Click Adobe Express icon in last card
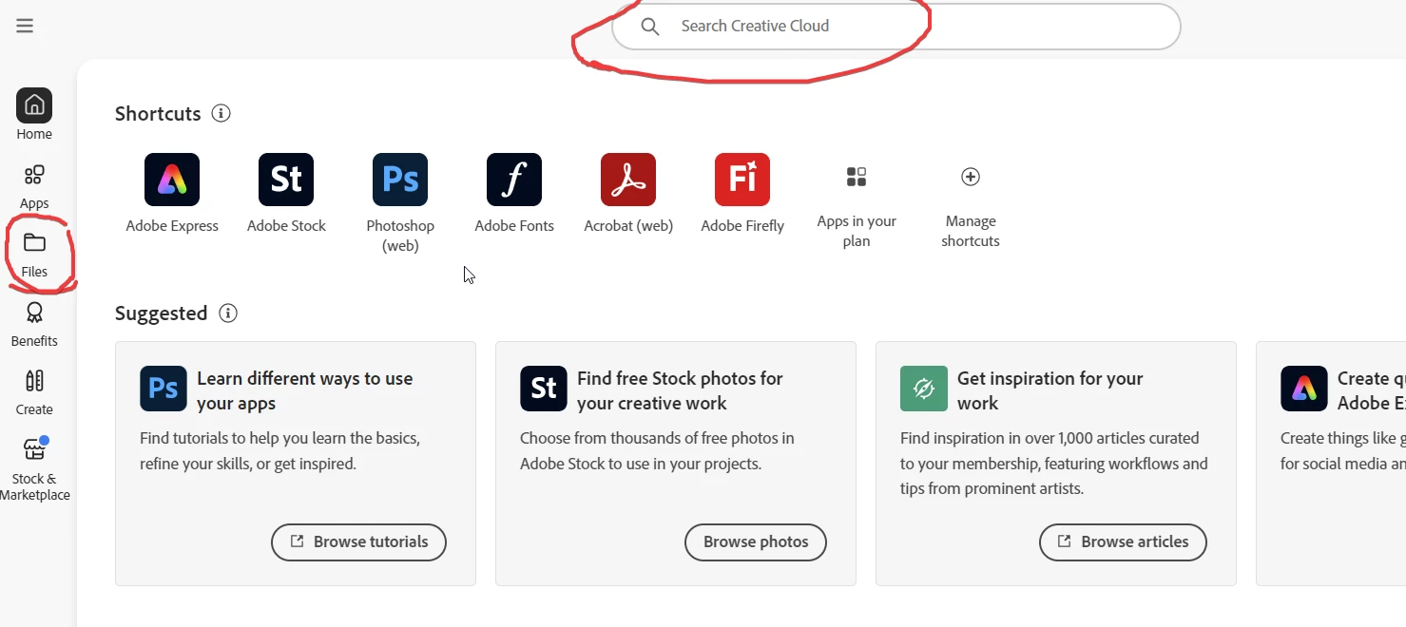Screen dimensions: 1406x627 coord(1304,389)
